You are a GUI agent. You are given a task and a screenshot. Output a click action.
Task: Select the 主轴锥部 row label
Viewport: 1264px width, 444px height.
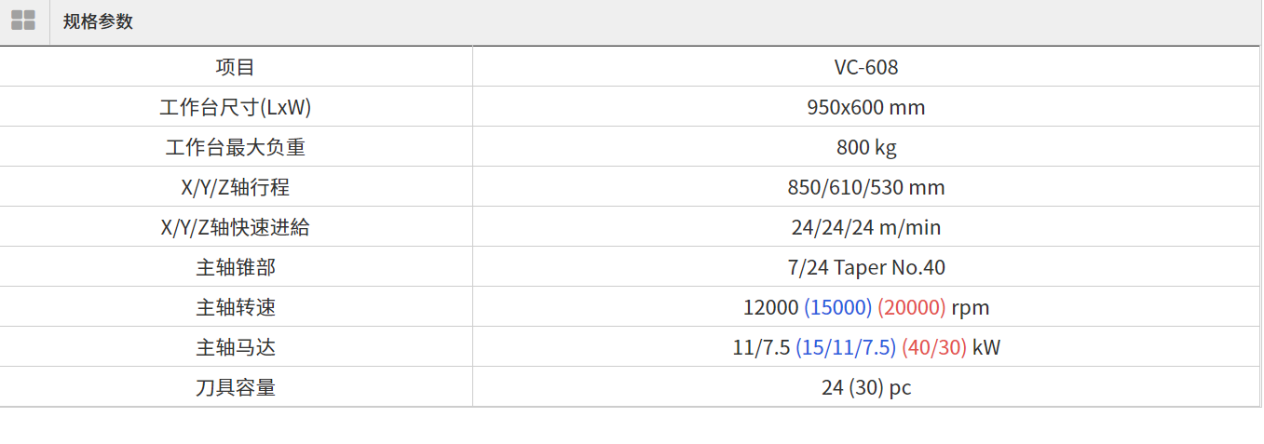235,267
